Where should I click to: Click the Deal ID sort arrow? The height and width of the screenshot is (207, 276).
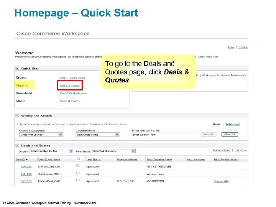click(27, 159)
